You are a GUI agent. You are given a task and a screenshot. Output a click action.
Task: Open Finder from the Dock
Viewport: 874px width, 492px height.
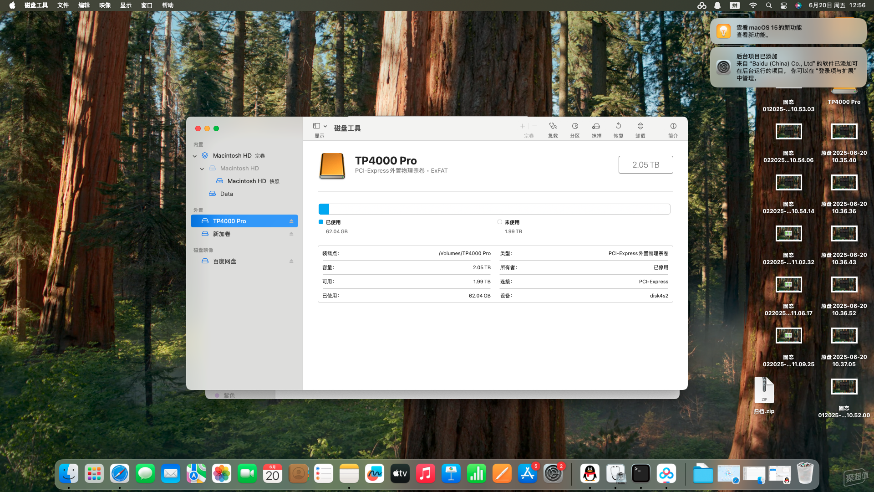[x=69, y=474]
